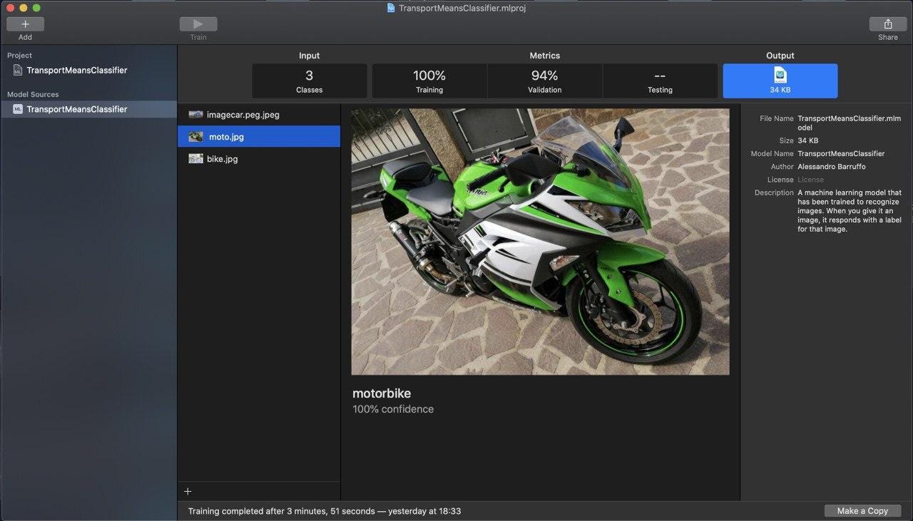Image resolution: width=913 pixels, height=521 pixels.
Task: Select the blue 34 KB Output model icon
Action: pyautogui.click(x=780, y=81)
